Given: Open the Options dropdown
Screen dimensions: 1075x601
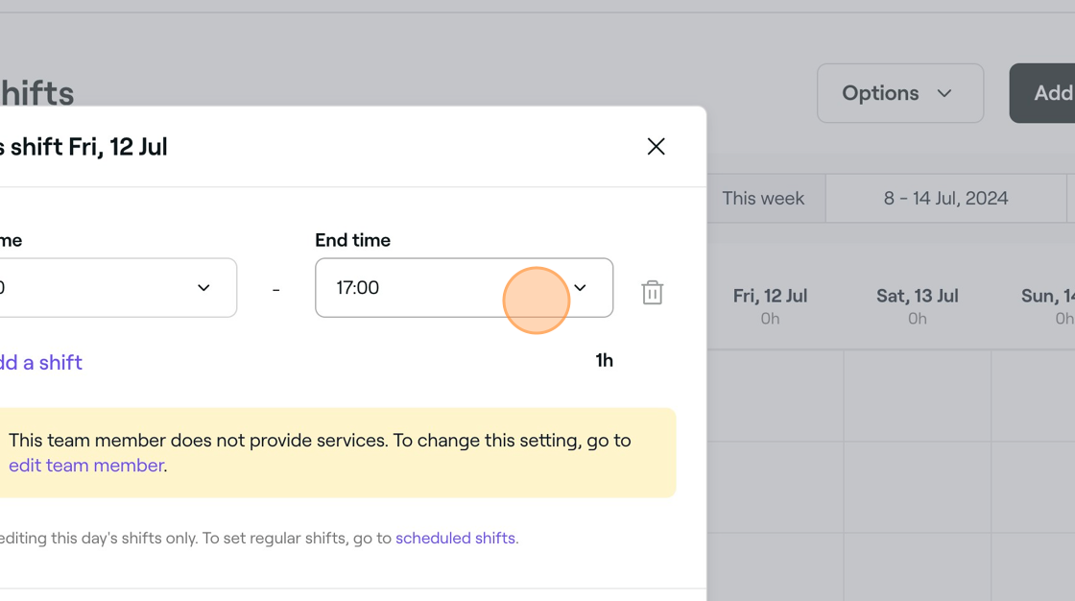Looking at the screenshot, I should pos(900,93).
